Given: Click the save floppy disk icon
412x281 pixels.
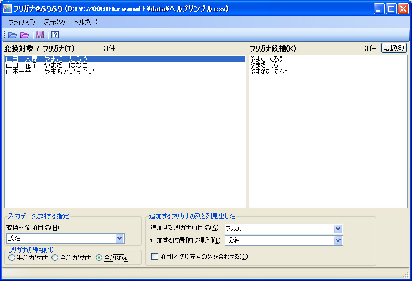Looking at the screenshot, I should point(40,35).
